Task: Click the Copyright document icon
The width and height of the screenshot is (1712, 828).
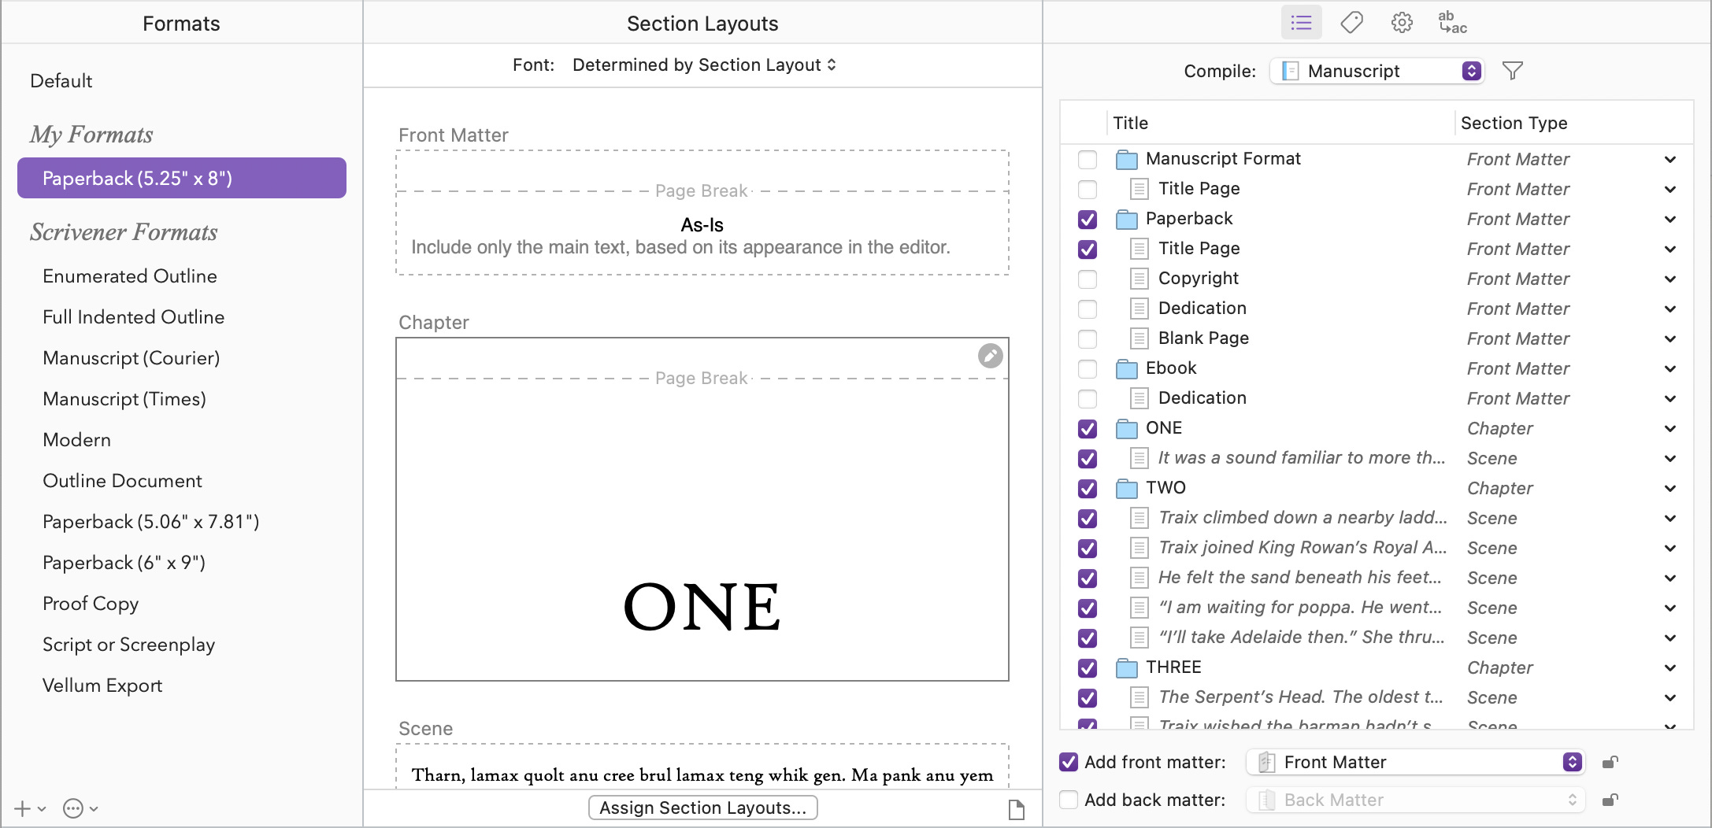Action: click(x=1139, y=279)
